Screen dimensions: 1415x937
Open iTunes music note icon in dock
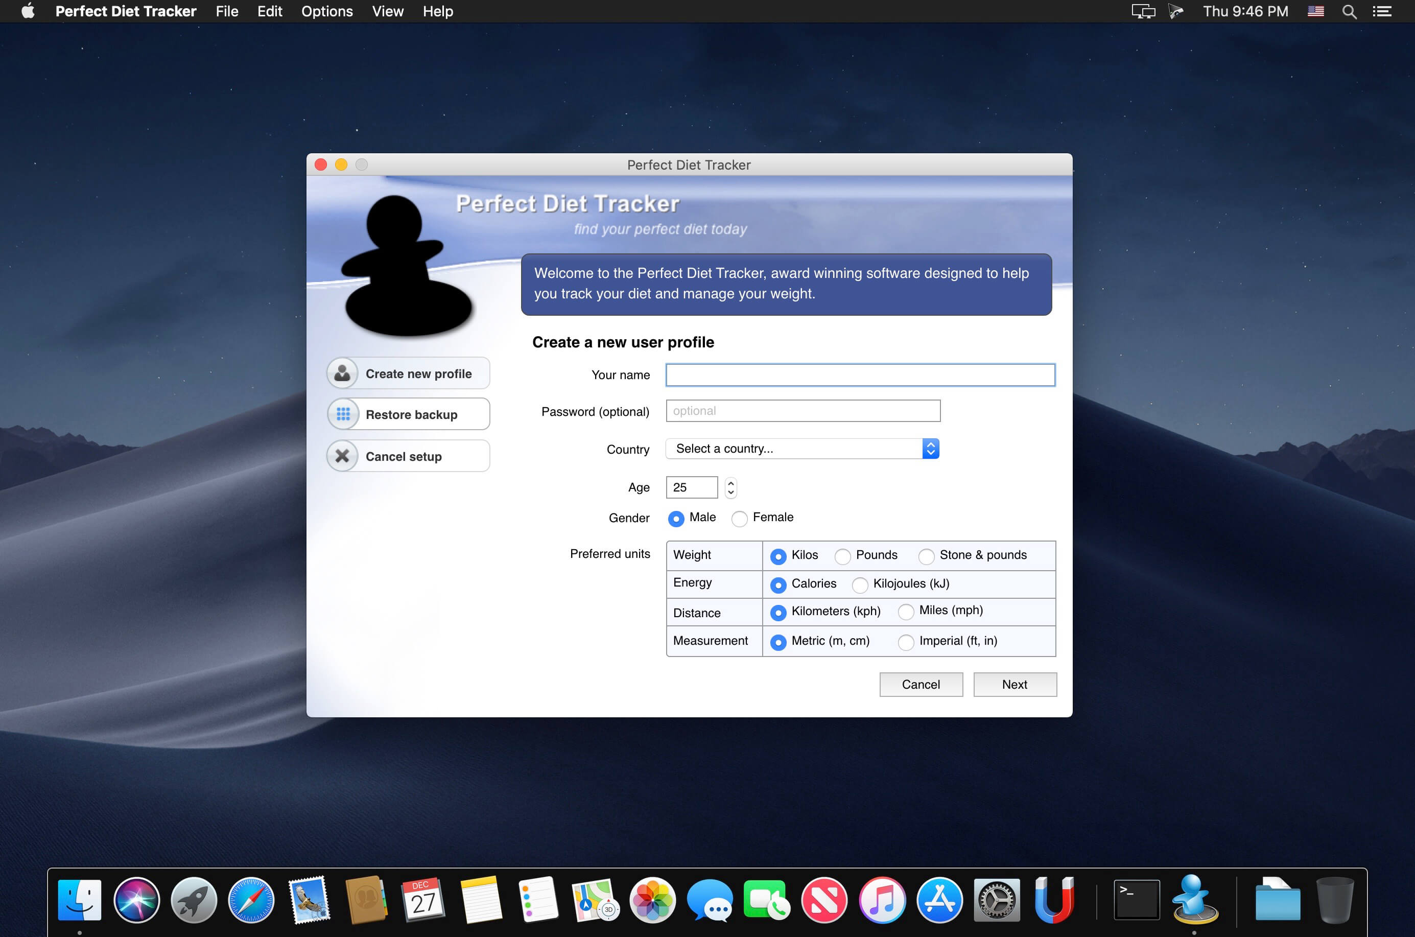click(882, 900)
